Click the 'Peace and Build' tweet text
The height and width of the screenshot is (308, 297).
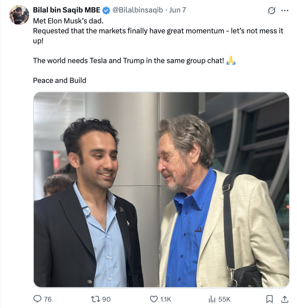point(60,80)
